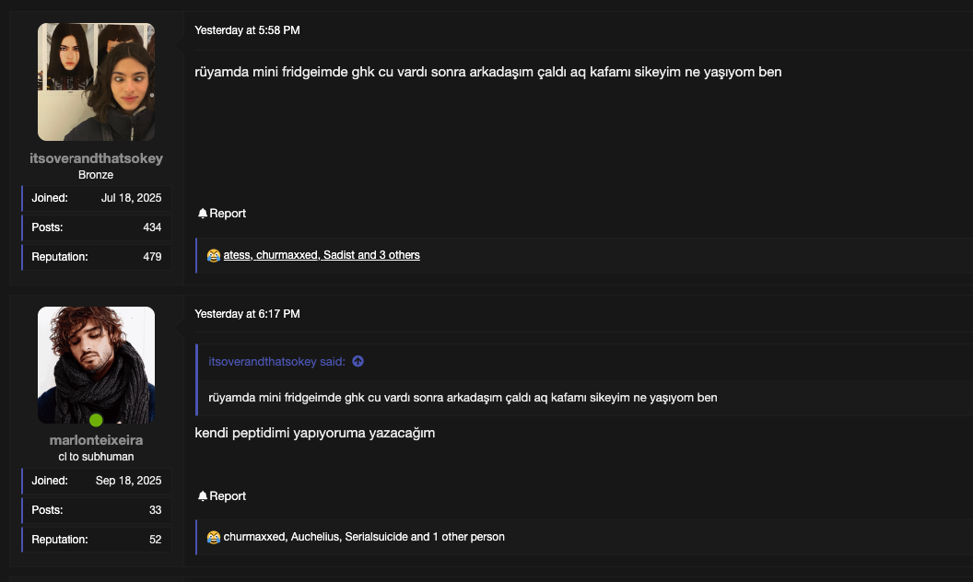The image size is (973, 582).
Task: Click the "Yesterday at 6:17 PM" timestamp
Action: (x=247, y=314)
